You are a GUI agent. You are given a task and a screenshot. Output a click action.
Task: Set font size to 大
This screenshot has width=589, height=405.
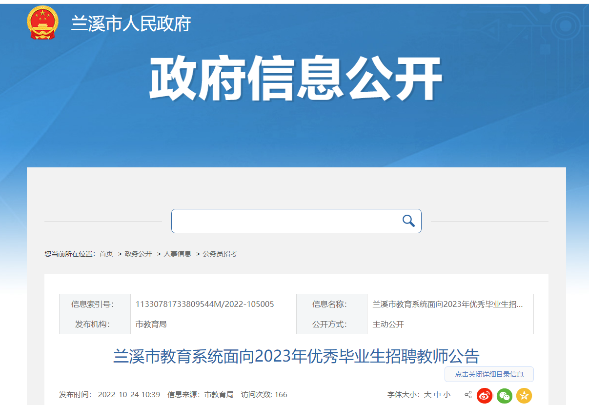click(x=427, y=395)
